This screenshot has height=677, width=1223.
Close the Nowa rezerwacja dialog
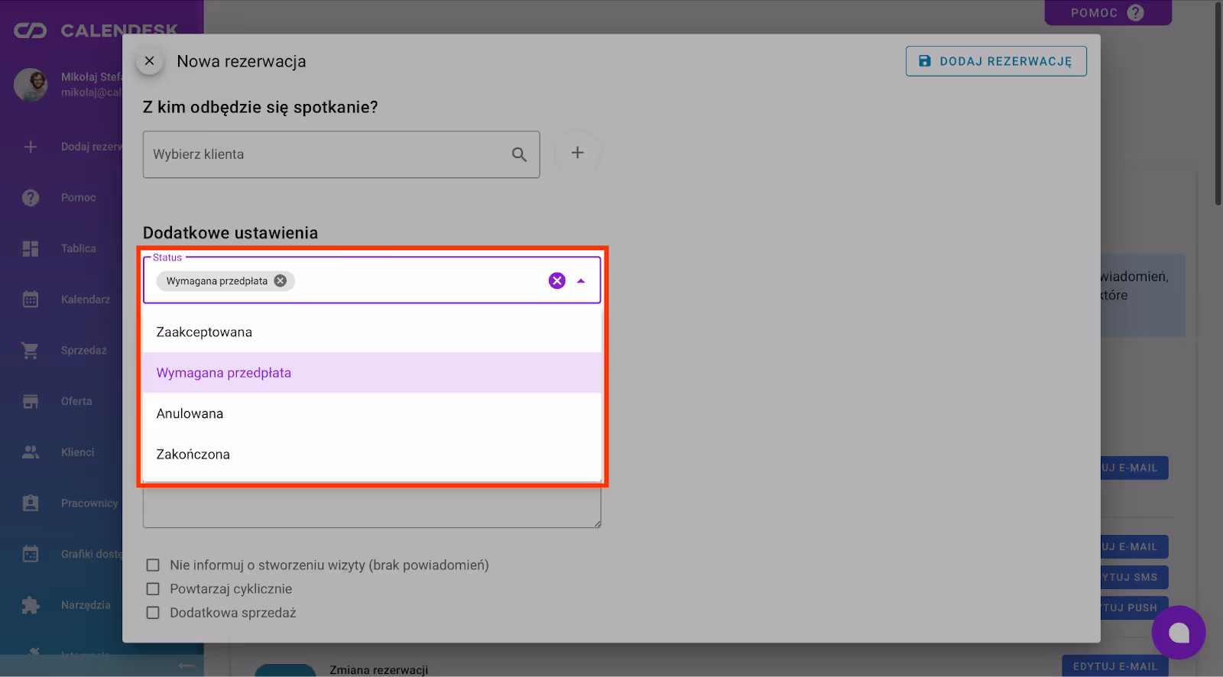[150, 61]
